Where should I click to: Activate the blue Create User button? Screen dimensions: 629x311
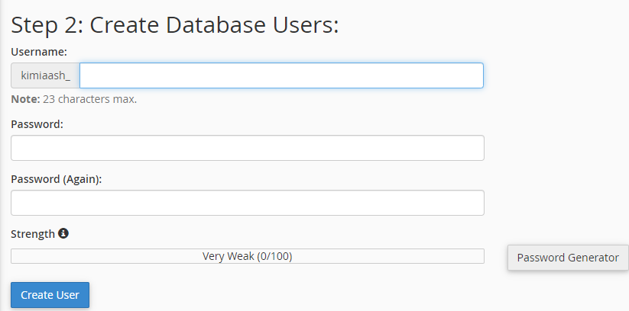(x=50, y=295)
